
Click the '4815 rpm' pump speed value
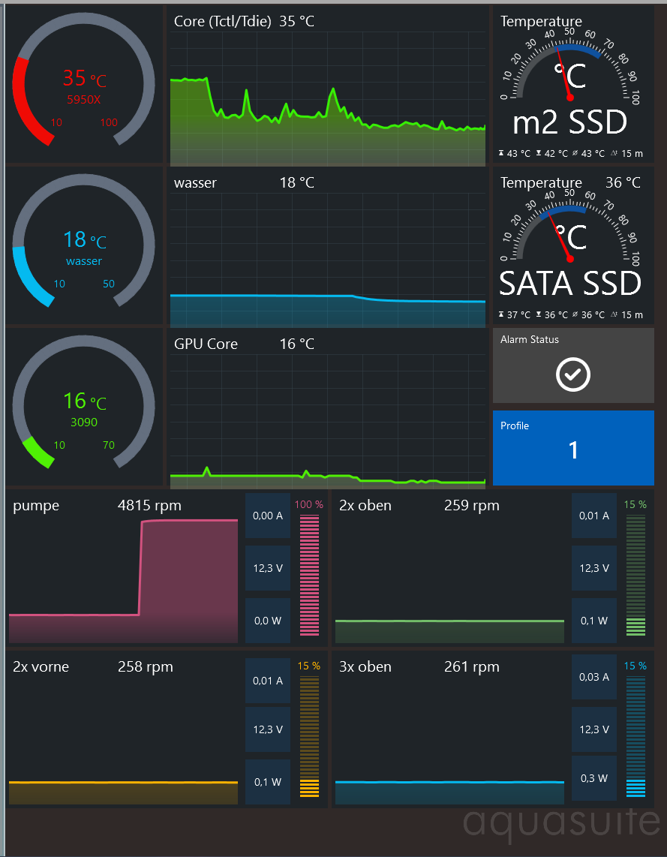pyautogui.click(x=149, y=506)
